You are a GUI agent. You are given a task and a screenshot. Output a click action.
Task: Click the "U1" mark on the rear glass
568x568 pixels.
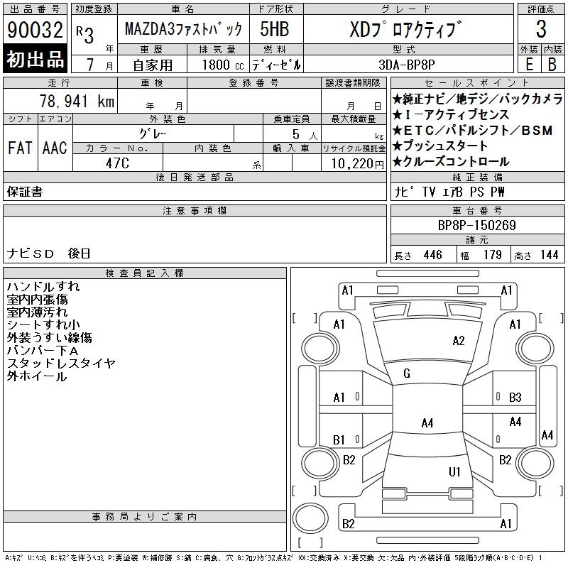click(454, 471)
